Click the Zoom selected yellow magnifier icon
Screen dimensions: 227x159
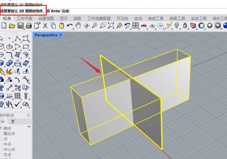120,26
